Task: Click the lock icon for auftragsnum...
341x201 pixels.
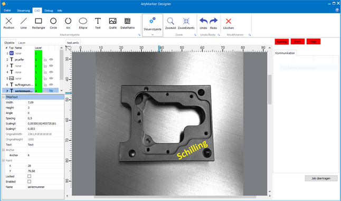Action: [45, 85]
